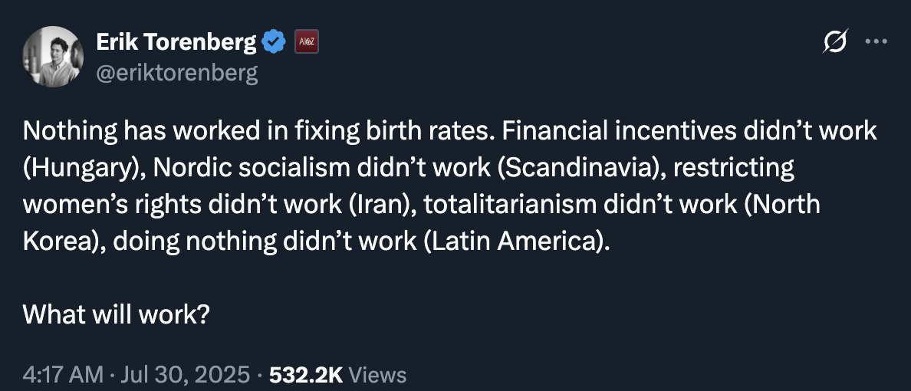This screenshot has height=391, width=911.
Task: Click the Grok slashed-circle icon
Action: [x=834, y=44]
